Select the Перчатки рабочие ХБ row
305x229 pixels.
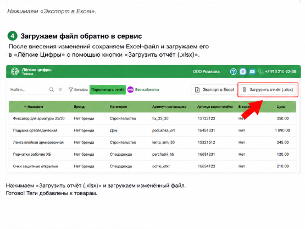pos(152,154)
